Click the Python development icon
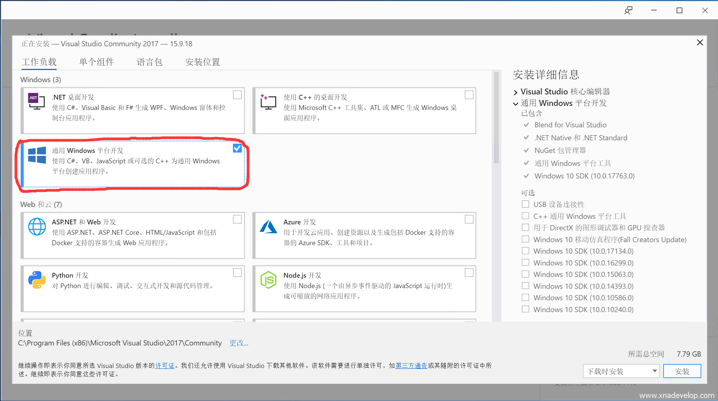The image size is (718, 401). tap(37, 280)
